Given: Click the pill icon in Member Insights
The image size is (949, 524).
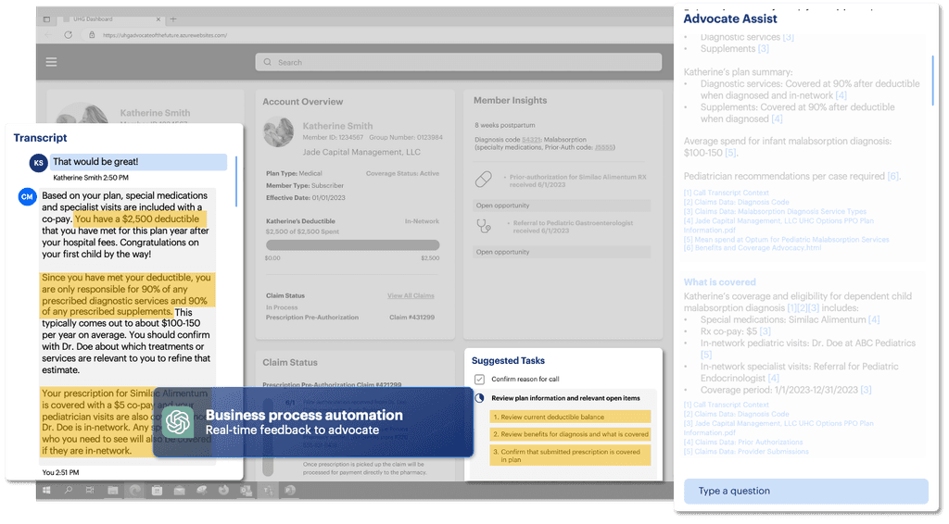Looking at the screenshot, I should pos(484,179).
